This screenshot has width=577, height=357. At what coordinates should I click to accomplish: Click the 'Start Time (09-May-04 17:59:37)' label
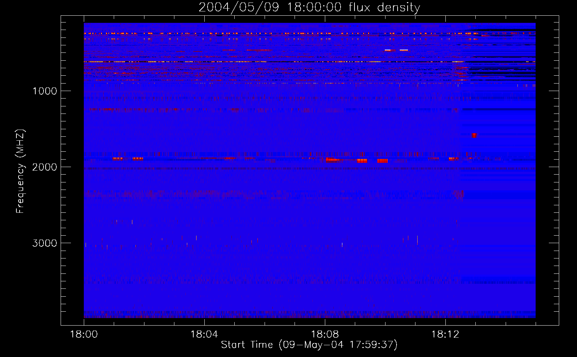click(309, 345)
